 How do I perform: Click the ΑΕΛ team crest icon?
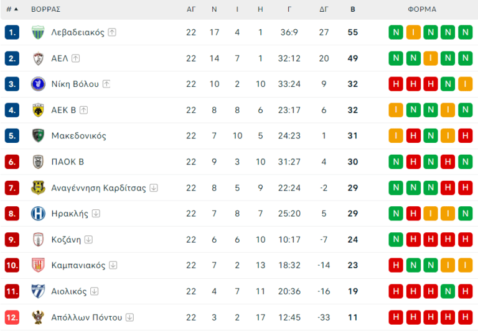(39, 58)
